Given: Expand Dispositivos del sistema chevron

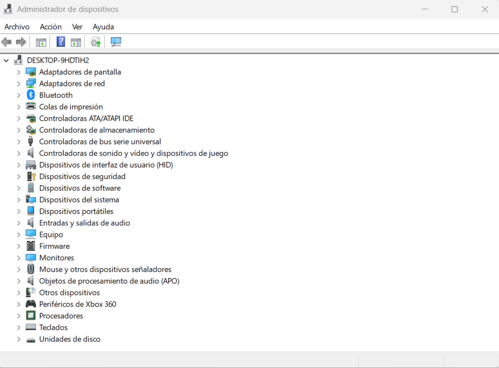Looking at the screenshot, I should tap(19, 200).
